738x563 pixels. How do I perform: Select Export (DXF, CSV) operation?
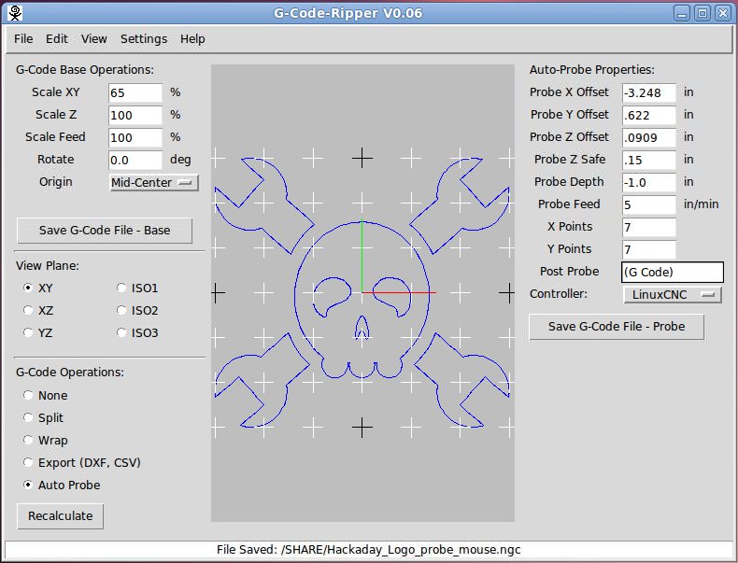(x=28, y=463)
